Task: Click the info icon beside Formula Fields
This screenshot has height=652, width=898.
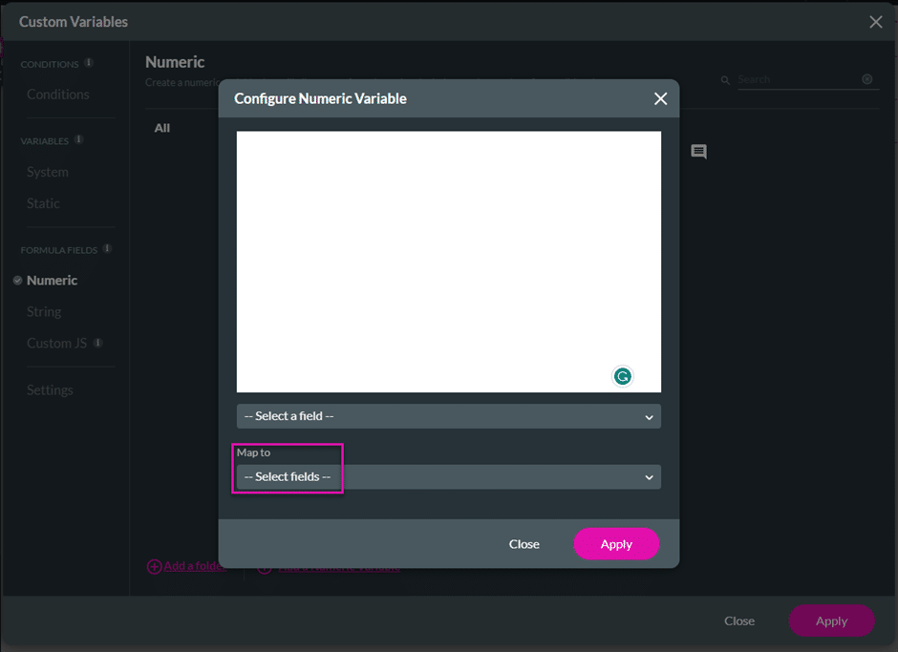Action: 107,249
